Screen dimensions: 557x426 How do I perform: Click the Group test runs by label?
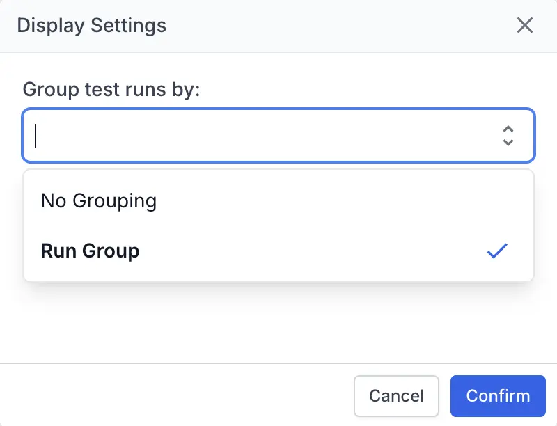[x=111, y=89]
